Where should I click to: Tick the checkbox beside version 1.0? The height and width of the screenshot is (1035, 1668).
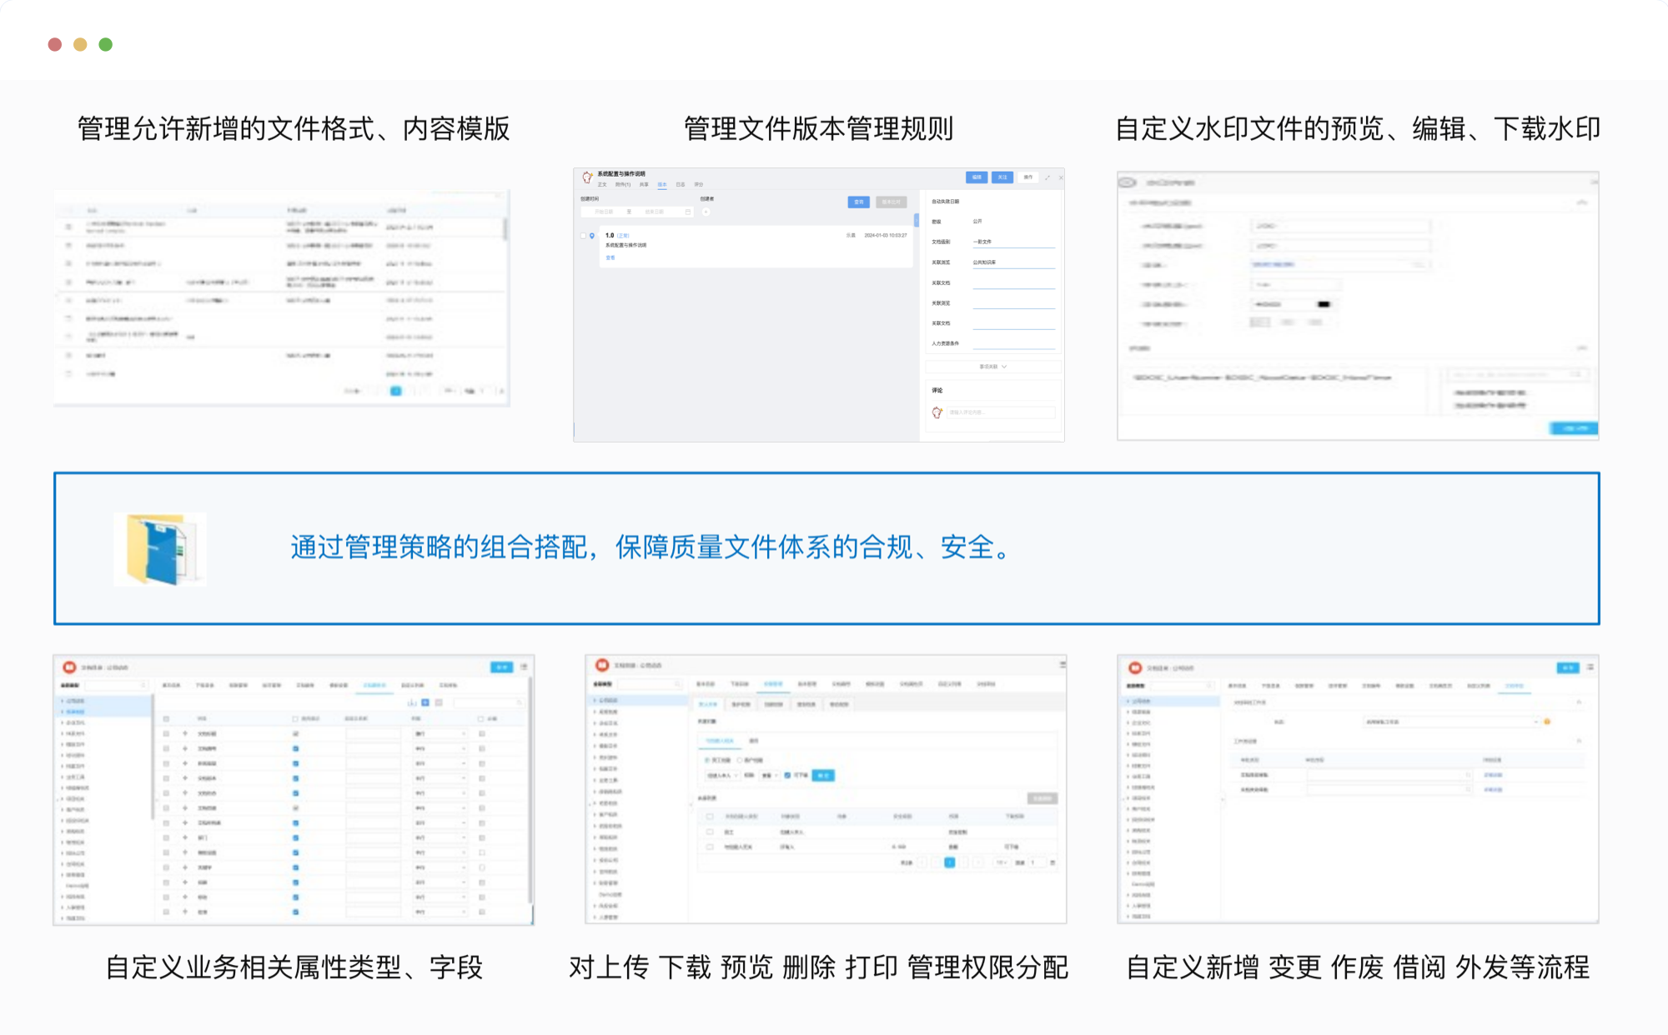tap(583, 236)
